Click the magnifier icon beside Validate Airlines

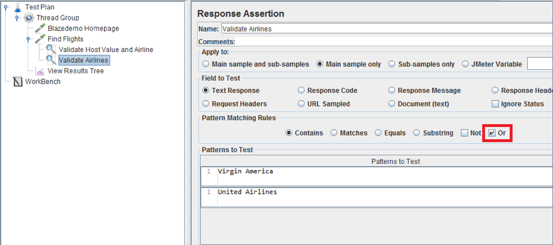click(x=51, y=60)
